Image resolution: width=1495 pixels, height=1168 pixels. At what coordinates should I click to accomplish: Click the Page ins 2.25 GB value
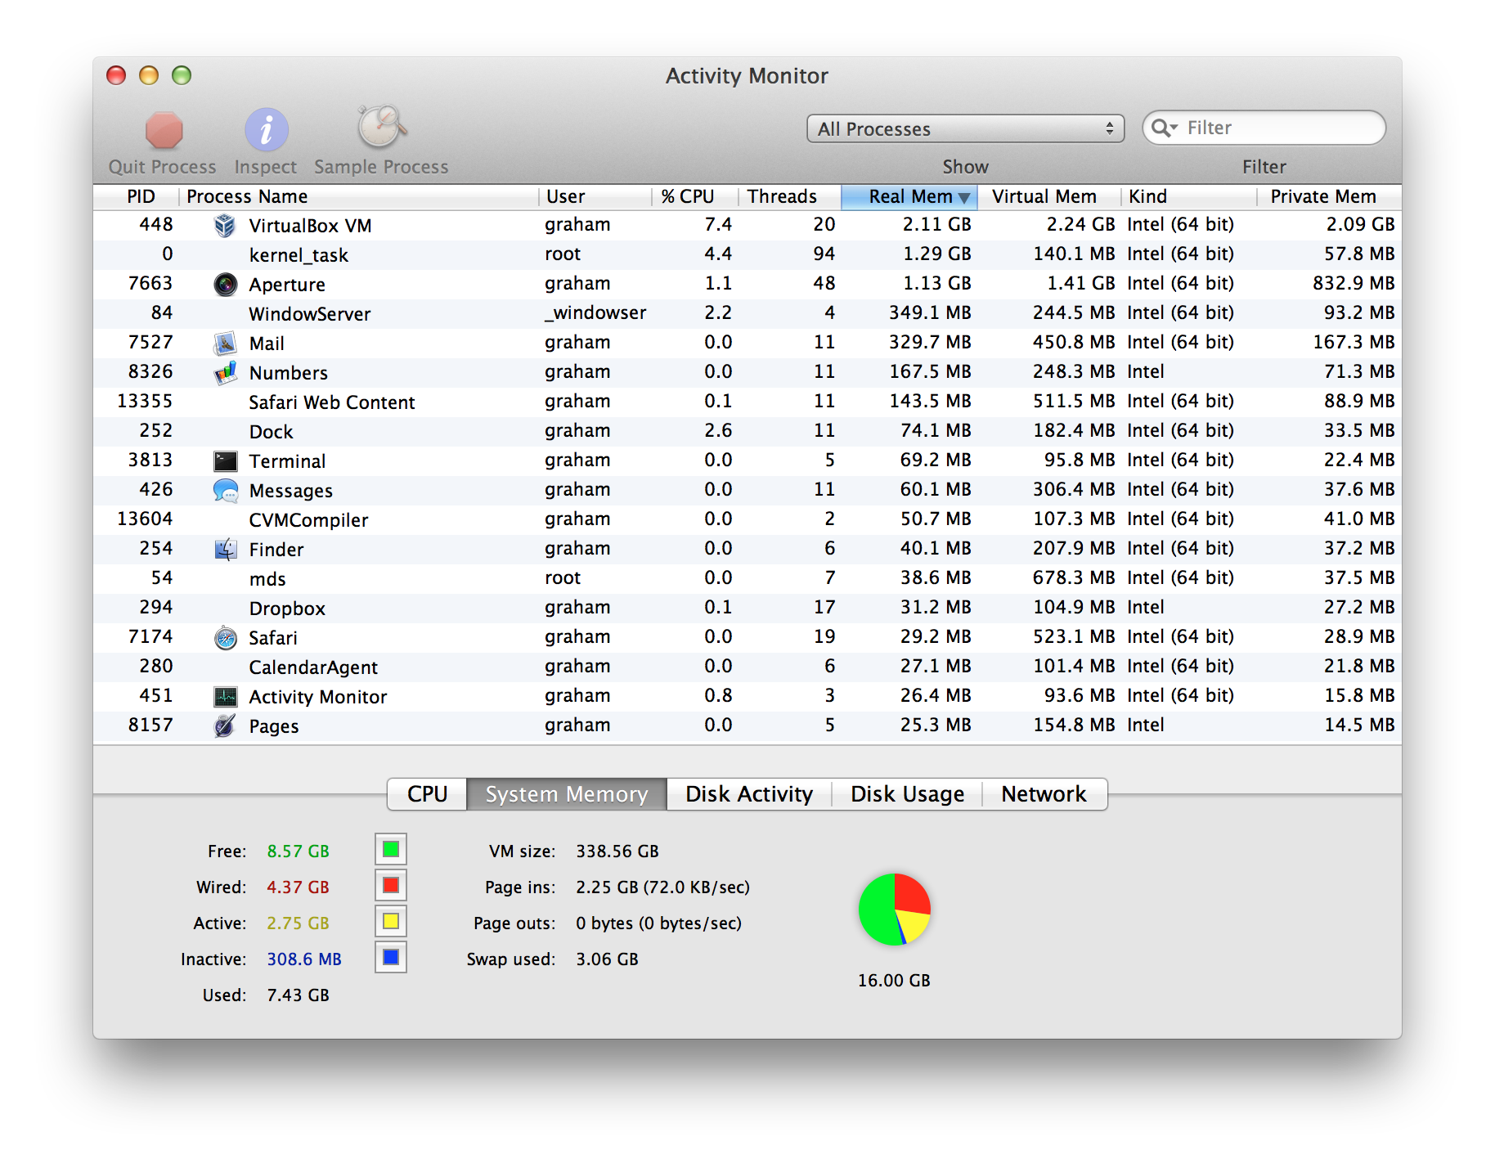point(662,887)
